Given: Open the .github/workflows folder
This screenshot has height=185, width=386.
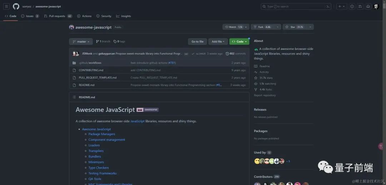Looking at the screenshot, I should [90, 63].
